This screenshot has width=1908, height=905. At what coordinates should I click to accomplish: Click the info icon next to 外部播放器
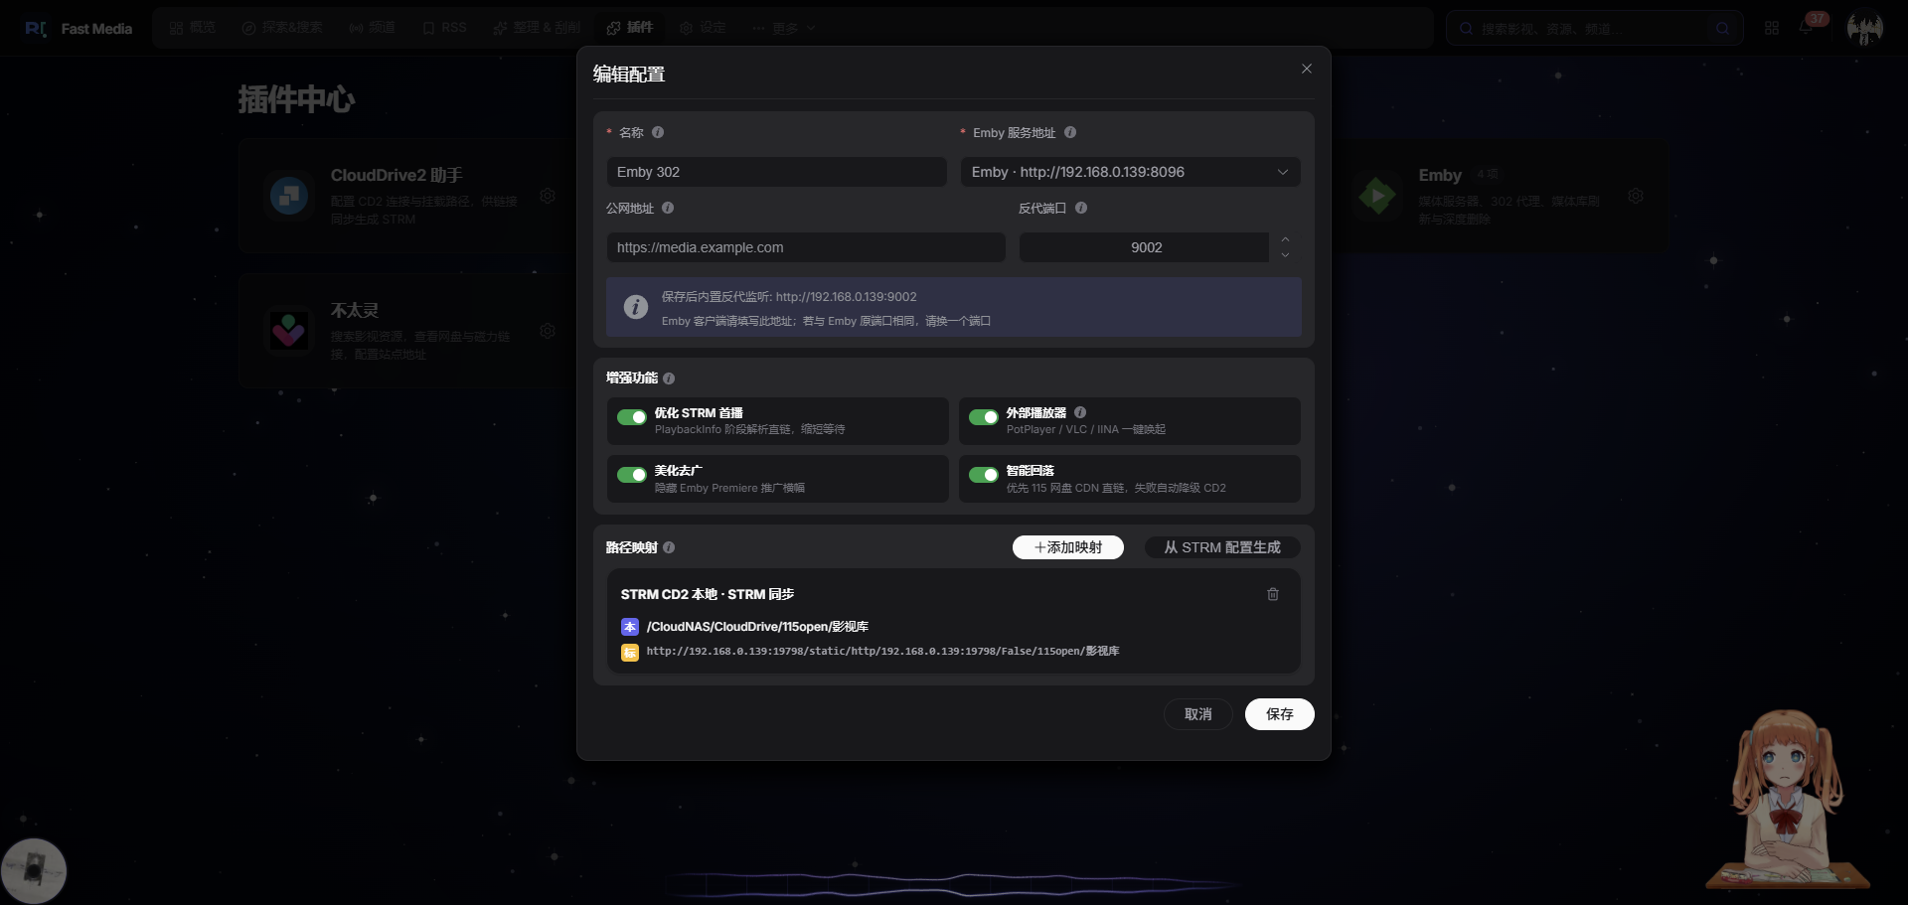point(1080,412)
